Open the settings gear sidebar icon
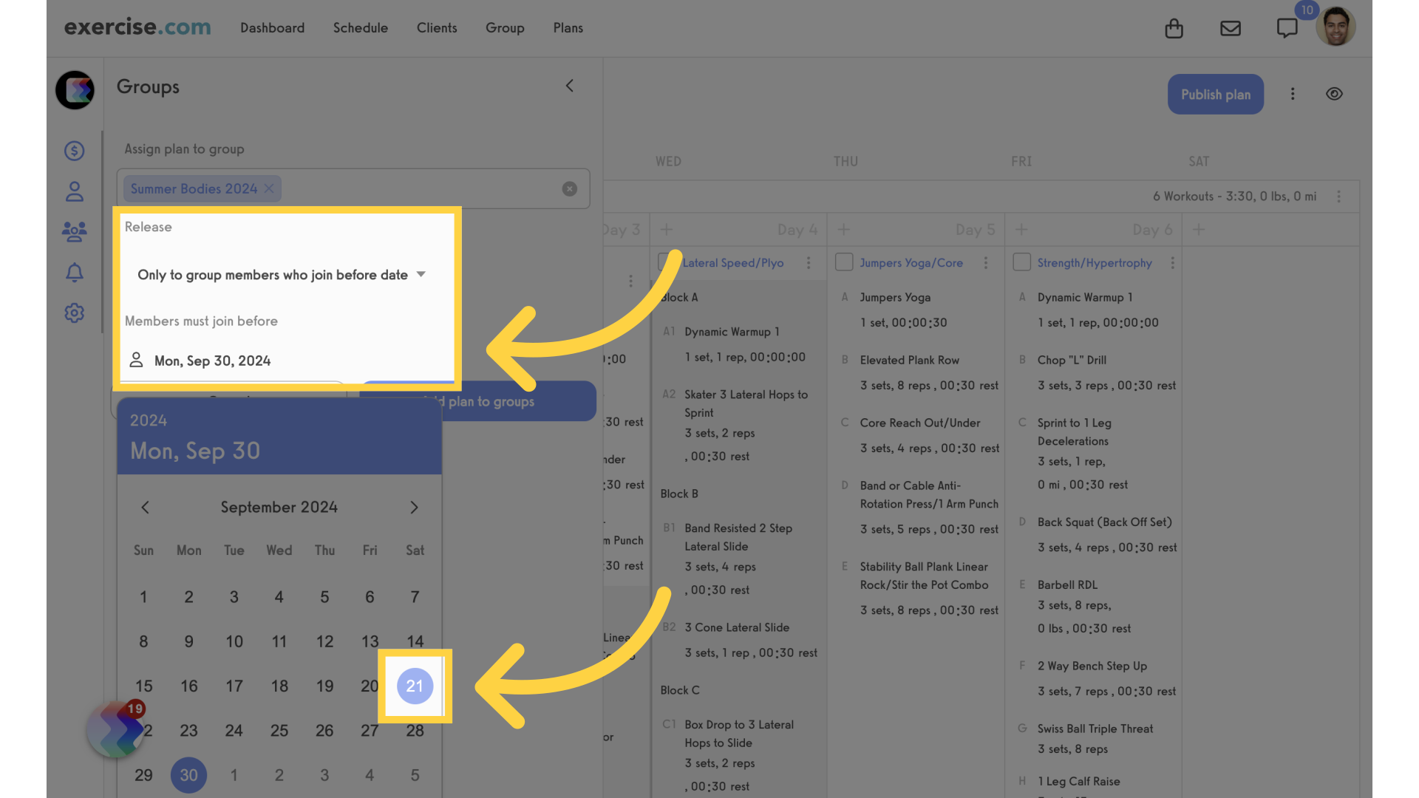Image resolution: width=1419 pixels, height=798 pixels. pos(74,313)
